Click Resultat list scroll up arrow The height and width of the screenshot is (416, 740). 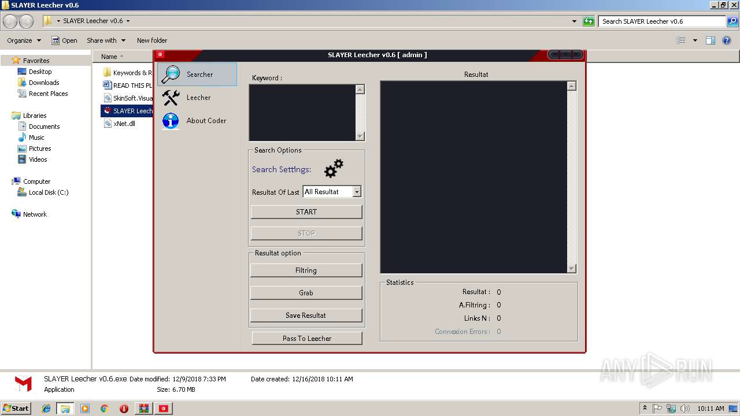(x=572, y=86)
